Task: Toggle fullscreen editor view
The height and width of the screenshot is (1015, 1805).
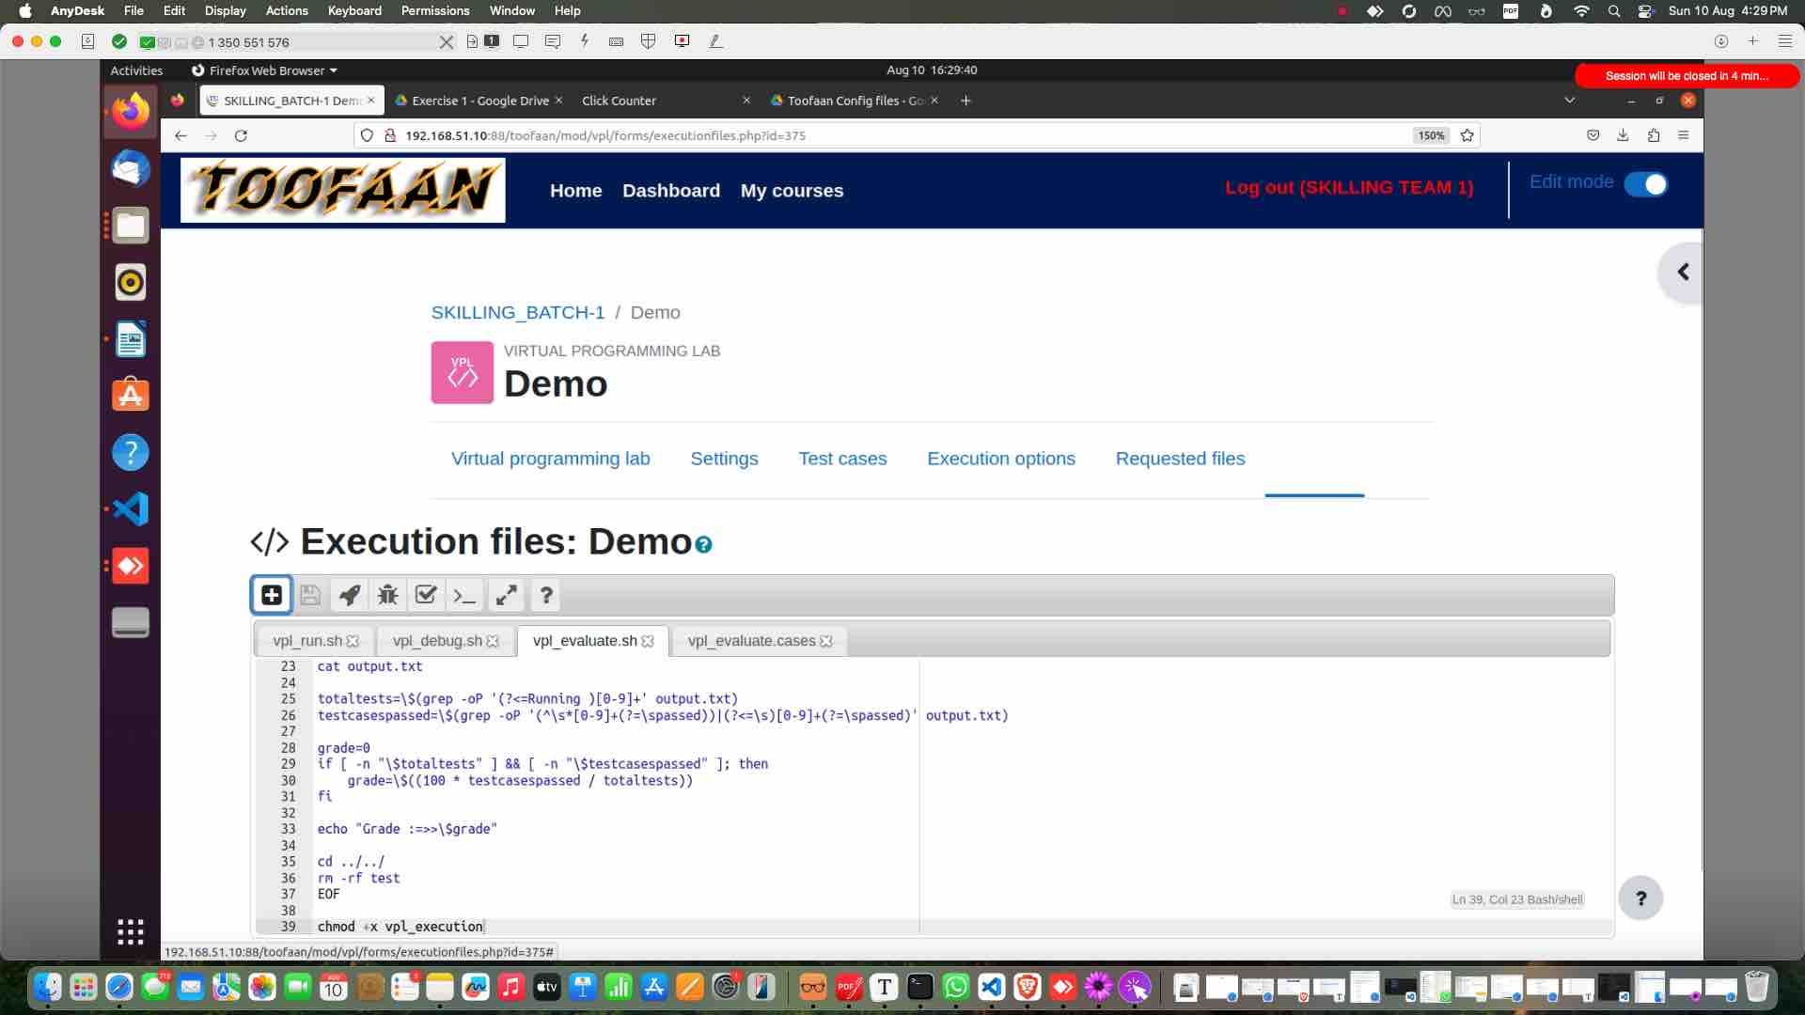Action: click(x=506, y=595)
